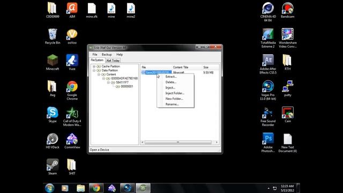
Task: Open the SHIT folder on desktop
Action: coord(72,167)
